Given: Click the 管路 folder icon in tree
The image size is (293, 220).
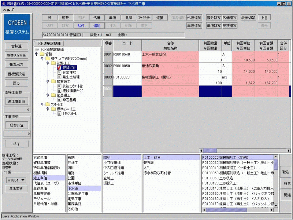Looking at the screenshot, I should 41,54.
